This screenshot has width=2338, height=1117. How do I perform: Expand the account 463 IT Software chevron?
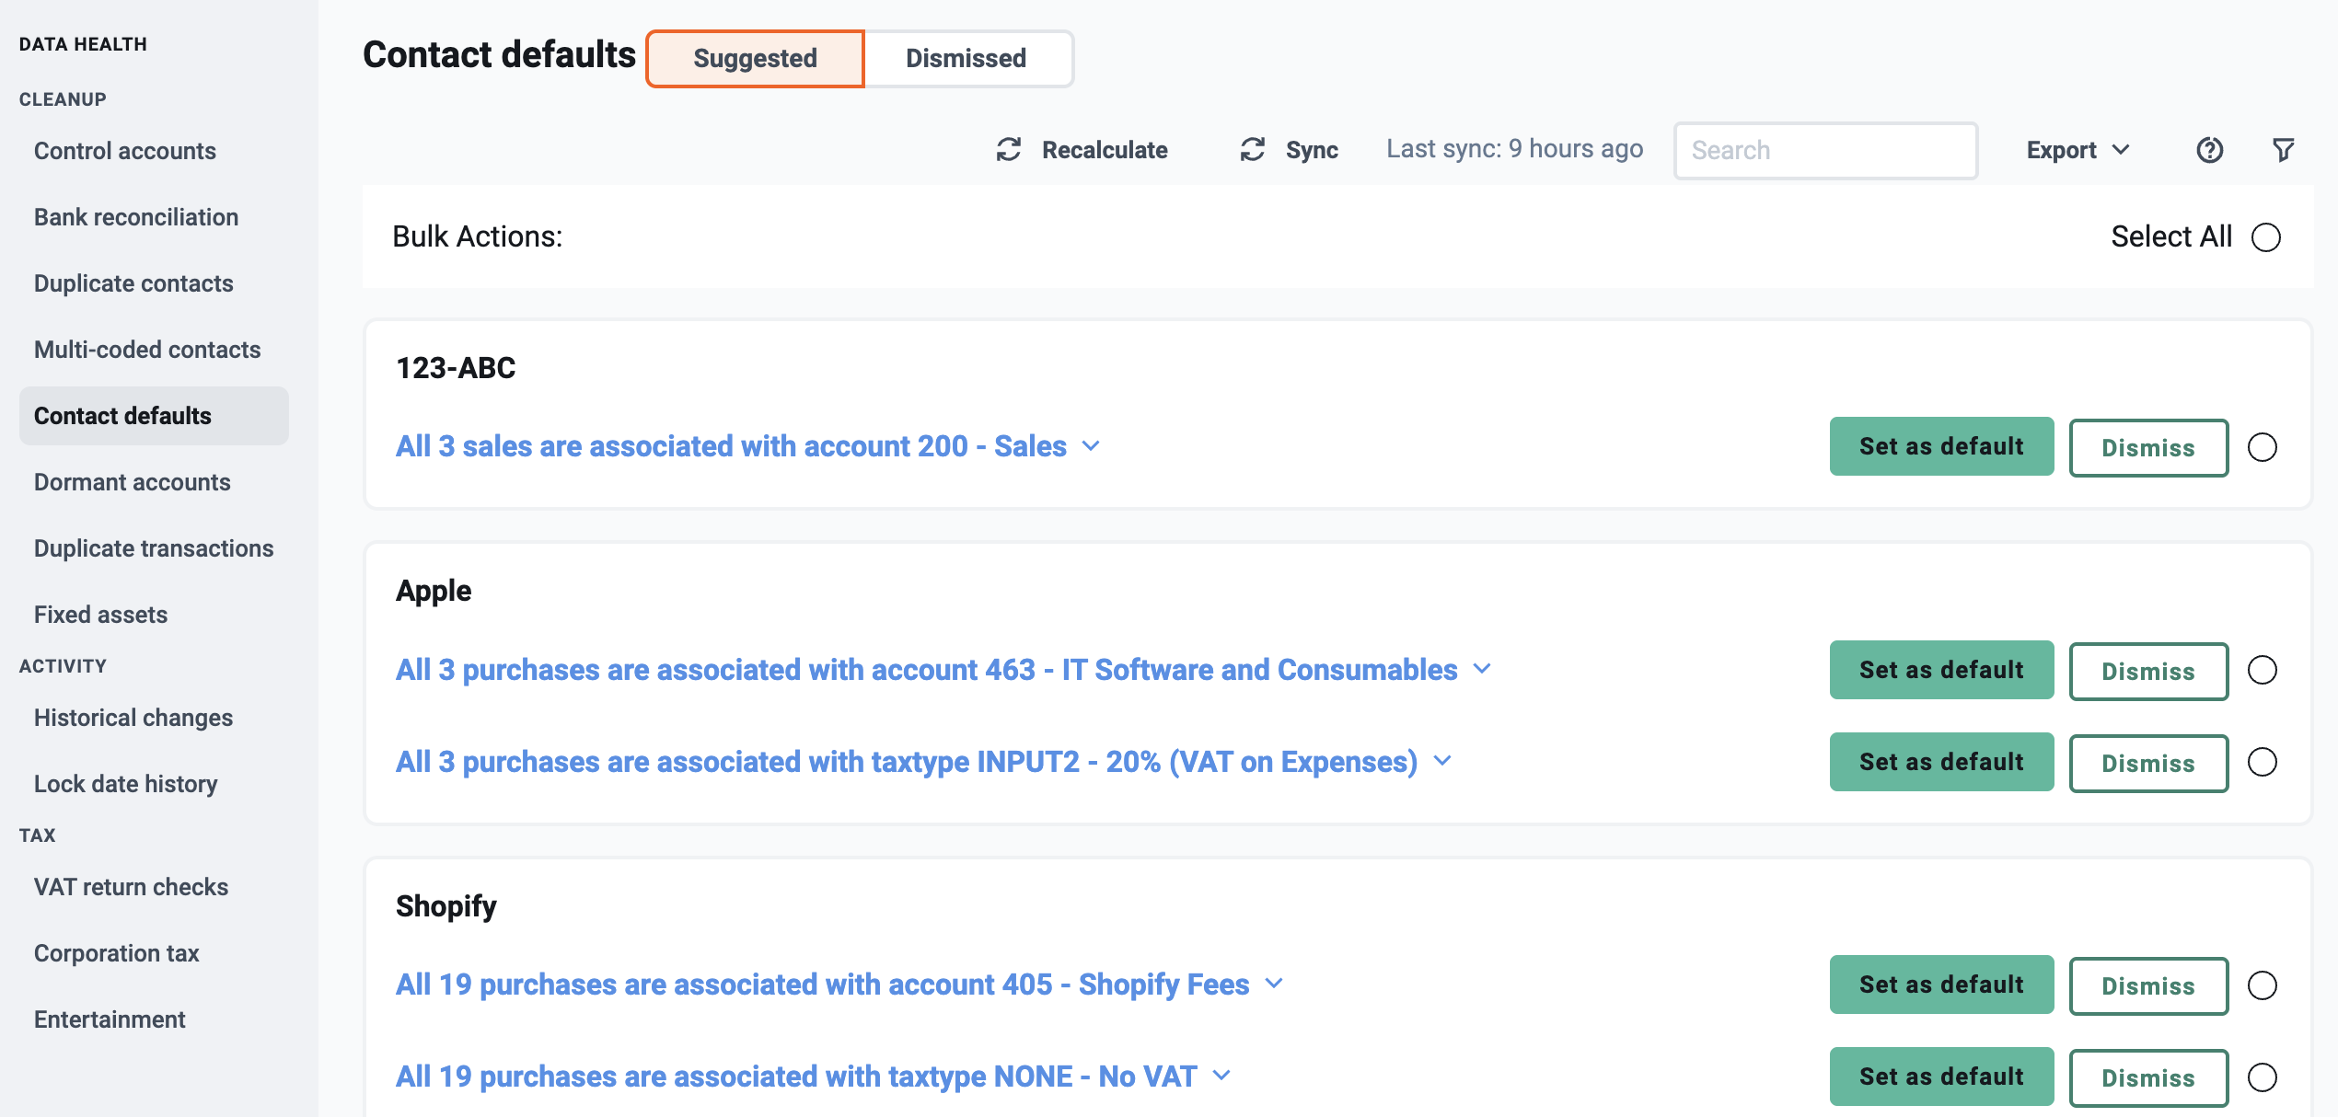[1482, 669]
